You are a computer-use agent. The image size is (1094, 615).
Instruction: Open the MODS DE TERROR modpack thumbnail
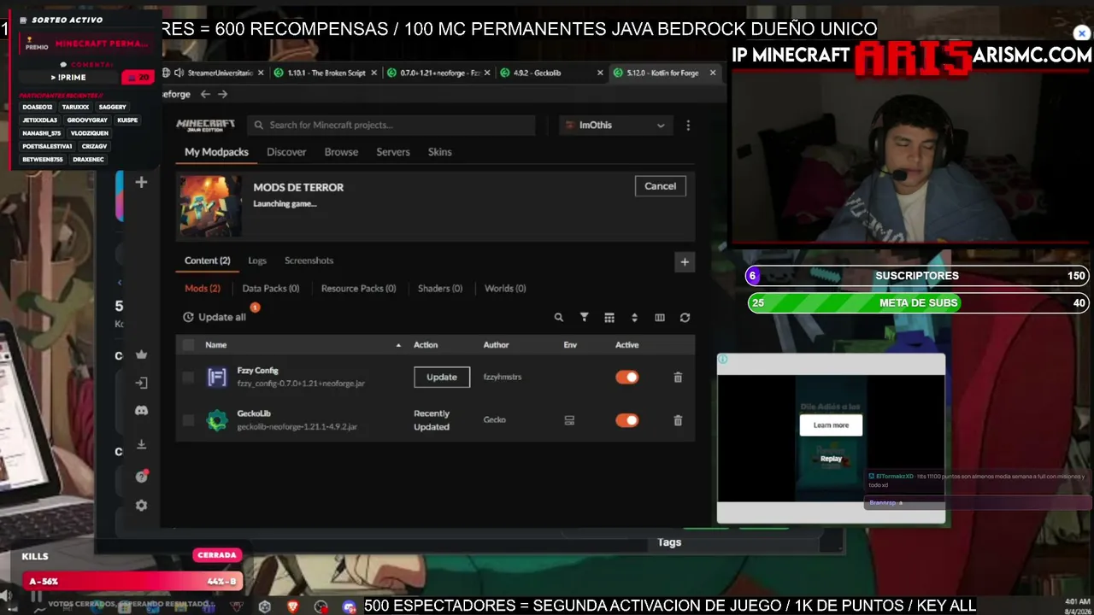point(210,206)
